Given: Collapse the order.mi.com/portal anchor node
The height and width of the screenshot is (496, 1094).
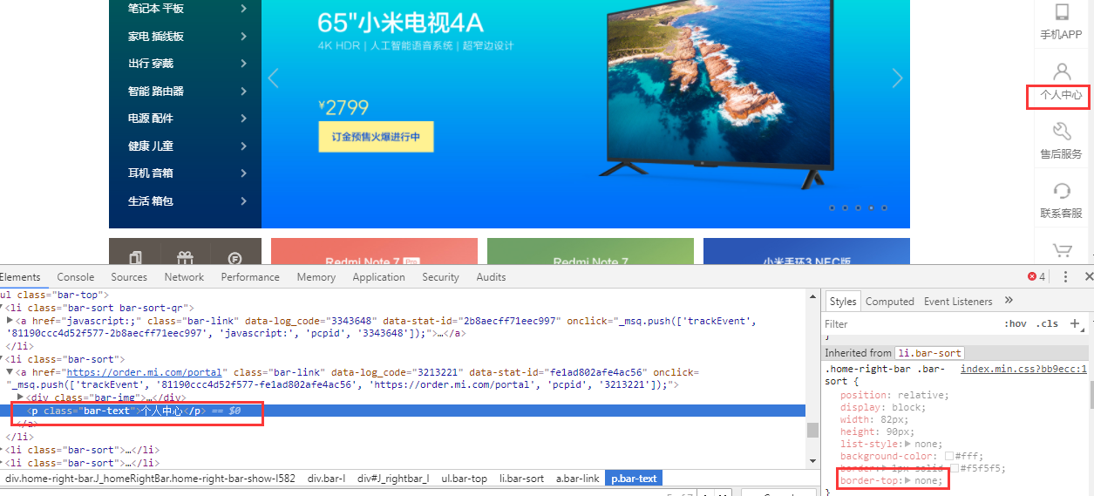Looking at the screenshot, I should [10, 372].
